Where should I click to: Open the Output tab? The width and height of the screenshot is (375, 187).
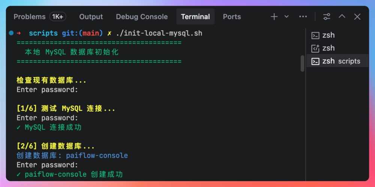click(91, 17)
